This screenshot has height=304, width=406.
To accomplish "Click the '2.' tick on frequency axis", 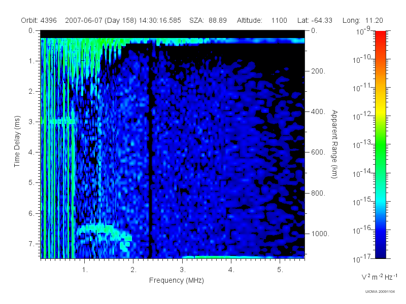I will coord(133,270).
